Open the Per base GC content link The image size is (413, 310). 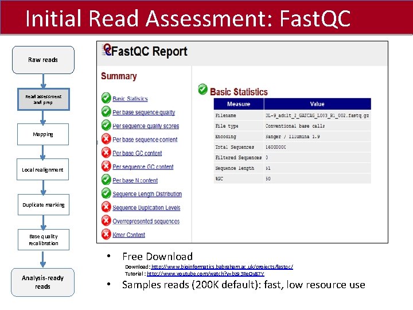[137, 153]
